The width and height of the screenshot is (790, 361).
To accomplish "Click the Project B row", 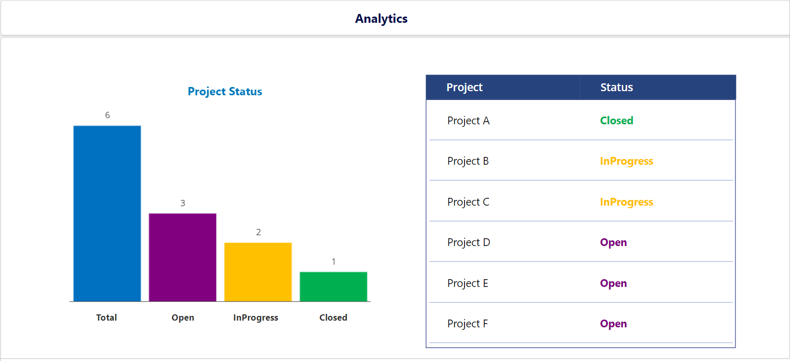I will pyautogui.click(x=468, y=161).
